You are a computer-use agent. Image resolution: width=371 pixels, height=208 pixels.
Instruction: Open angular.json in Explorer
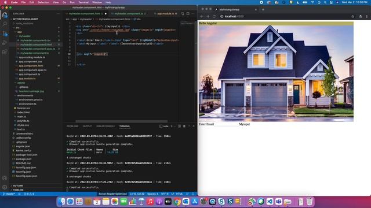[x=23, y=146]
